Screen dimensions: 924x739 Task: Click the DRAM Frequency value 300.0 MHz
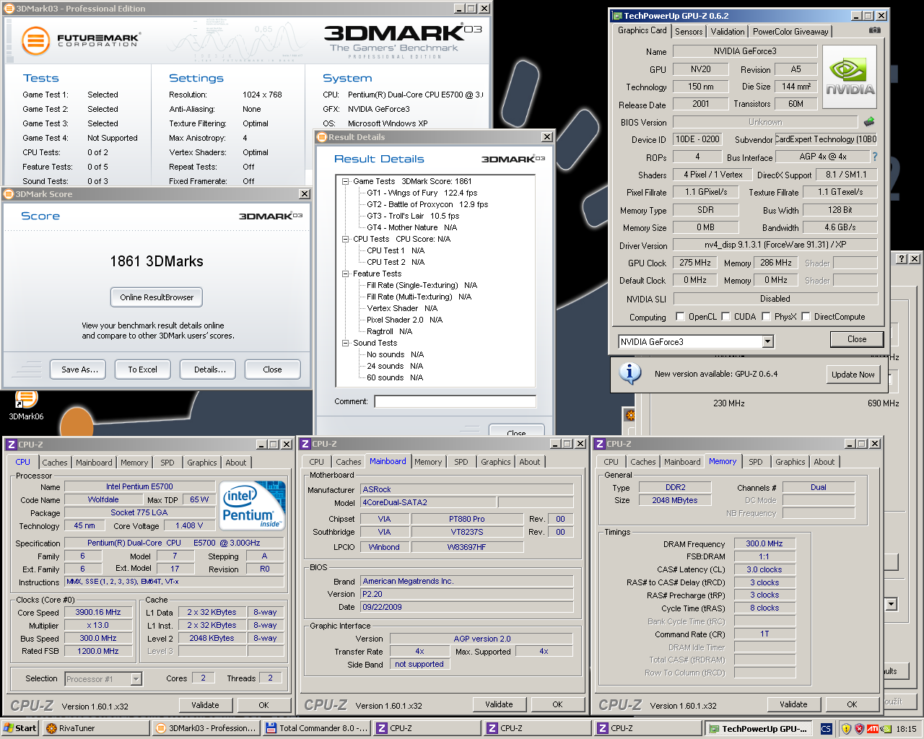coord(764,543)
